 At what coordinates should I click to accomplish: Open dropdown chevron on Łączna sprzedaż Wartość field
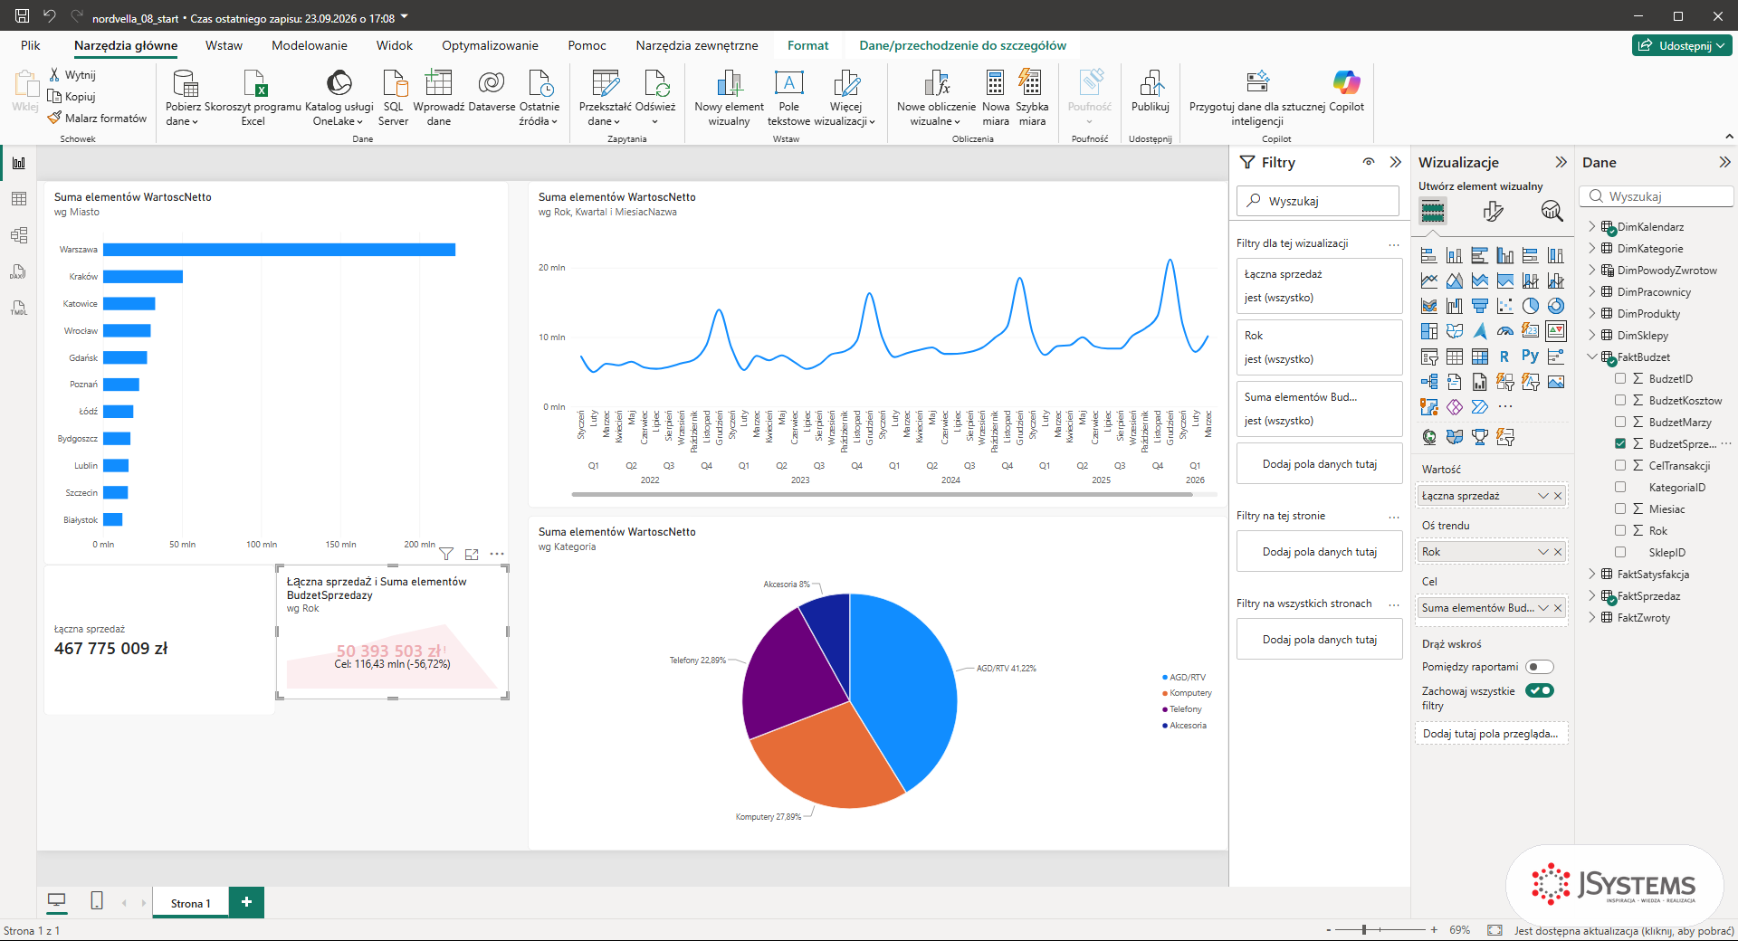pyautogui.click(x=1543, y=496)
